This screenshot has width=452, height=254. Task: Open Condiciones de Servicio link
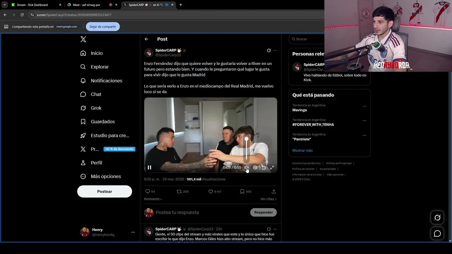pos(307,163)
